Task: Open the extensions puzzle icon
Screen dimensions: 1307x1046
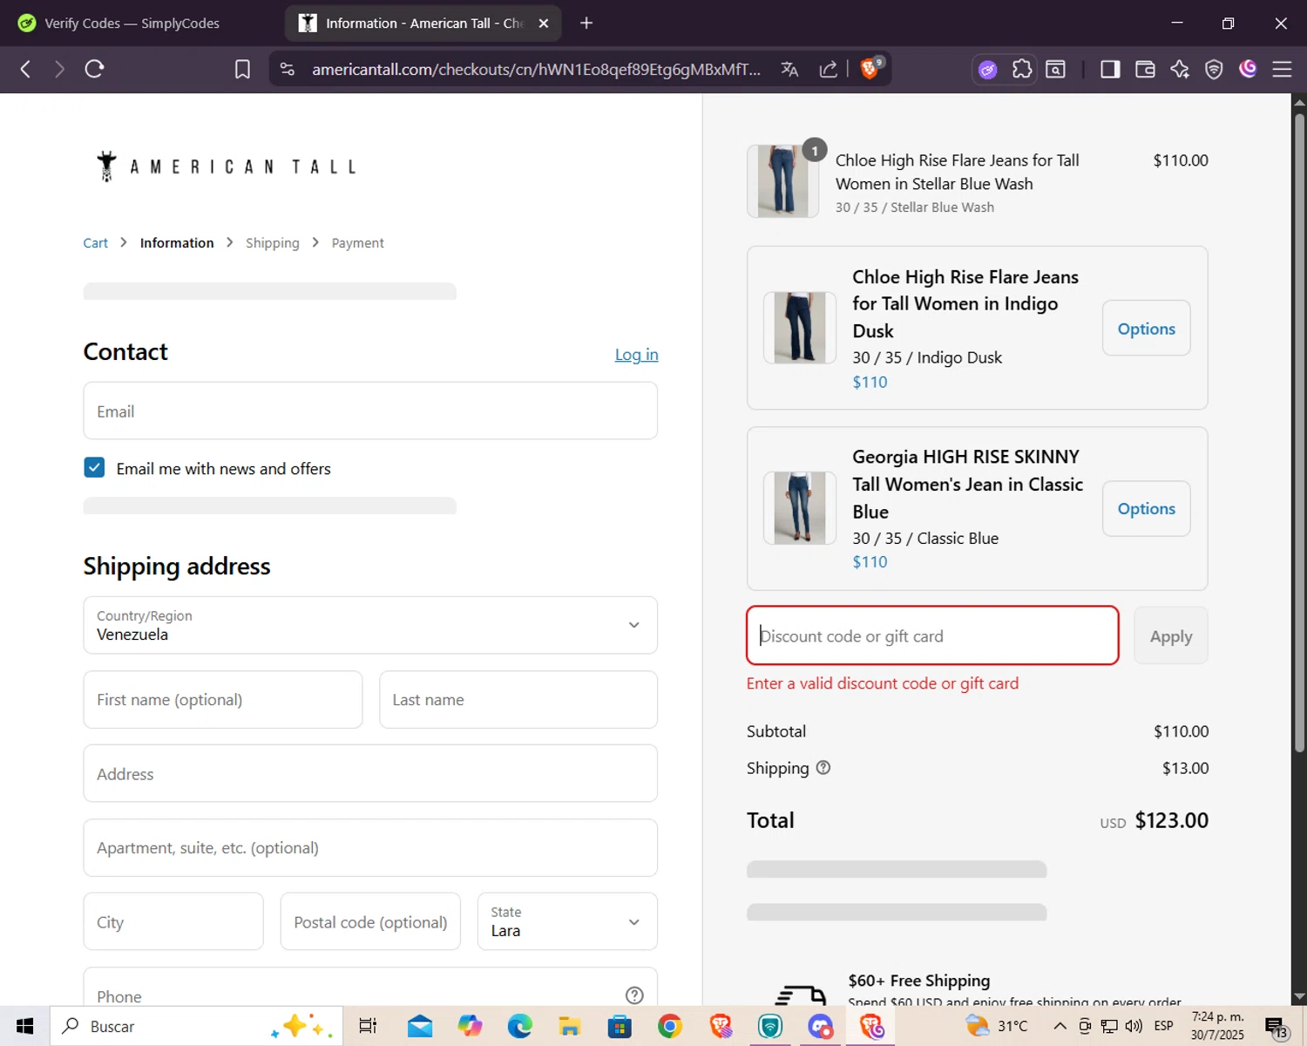Action: click(x=1022, y=69)
